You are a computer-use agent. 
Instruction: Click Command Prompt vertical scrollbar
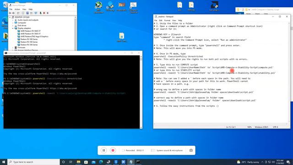[x=141, y=92]
